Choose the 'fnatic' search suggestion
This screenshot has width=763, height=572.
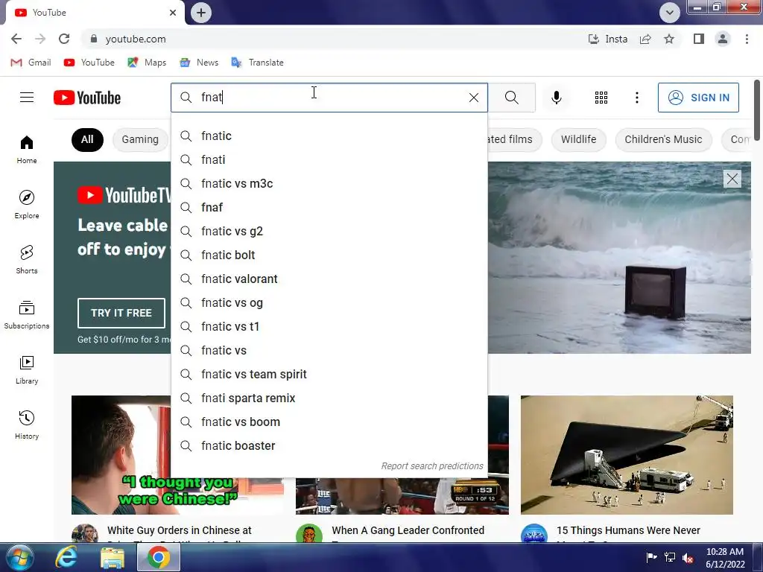329,136
